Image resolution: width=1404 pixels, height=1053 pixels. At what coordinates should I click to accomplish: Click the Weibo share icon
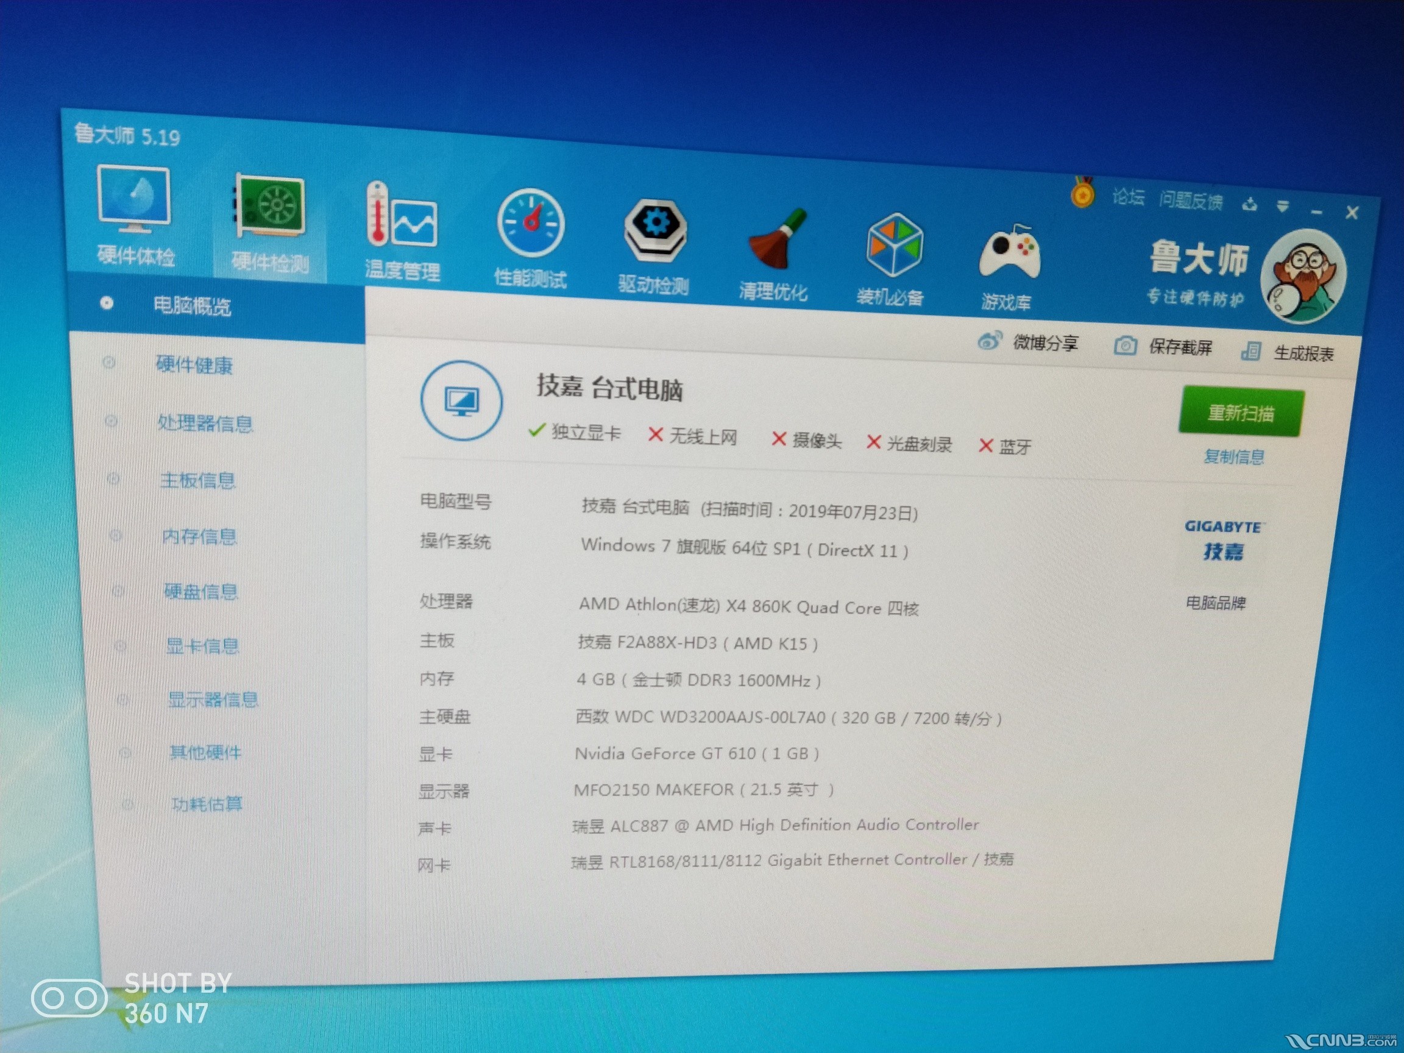990,340
